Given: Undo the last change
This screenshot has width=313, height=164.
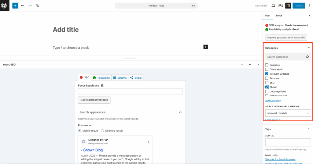Looking at the screenshot, I should (x=23, y=5).
